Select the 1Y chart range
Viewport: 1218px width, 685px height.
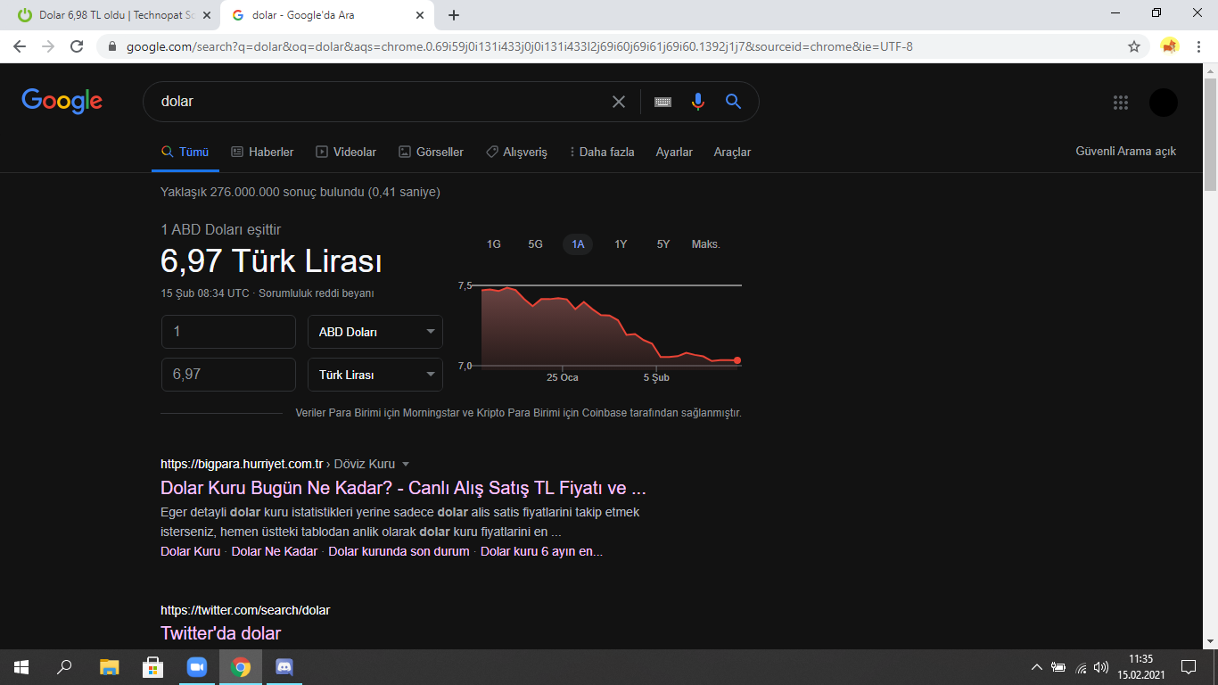pyautogui.click(x=621, y=244)
